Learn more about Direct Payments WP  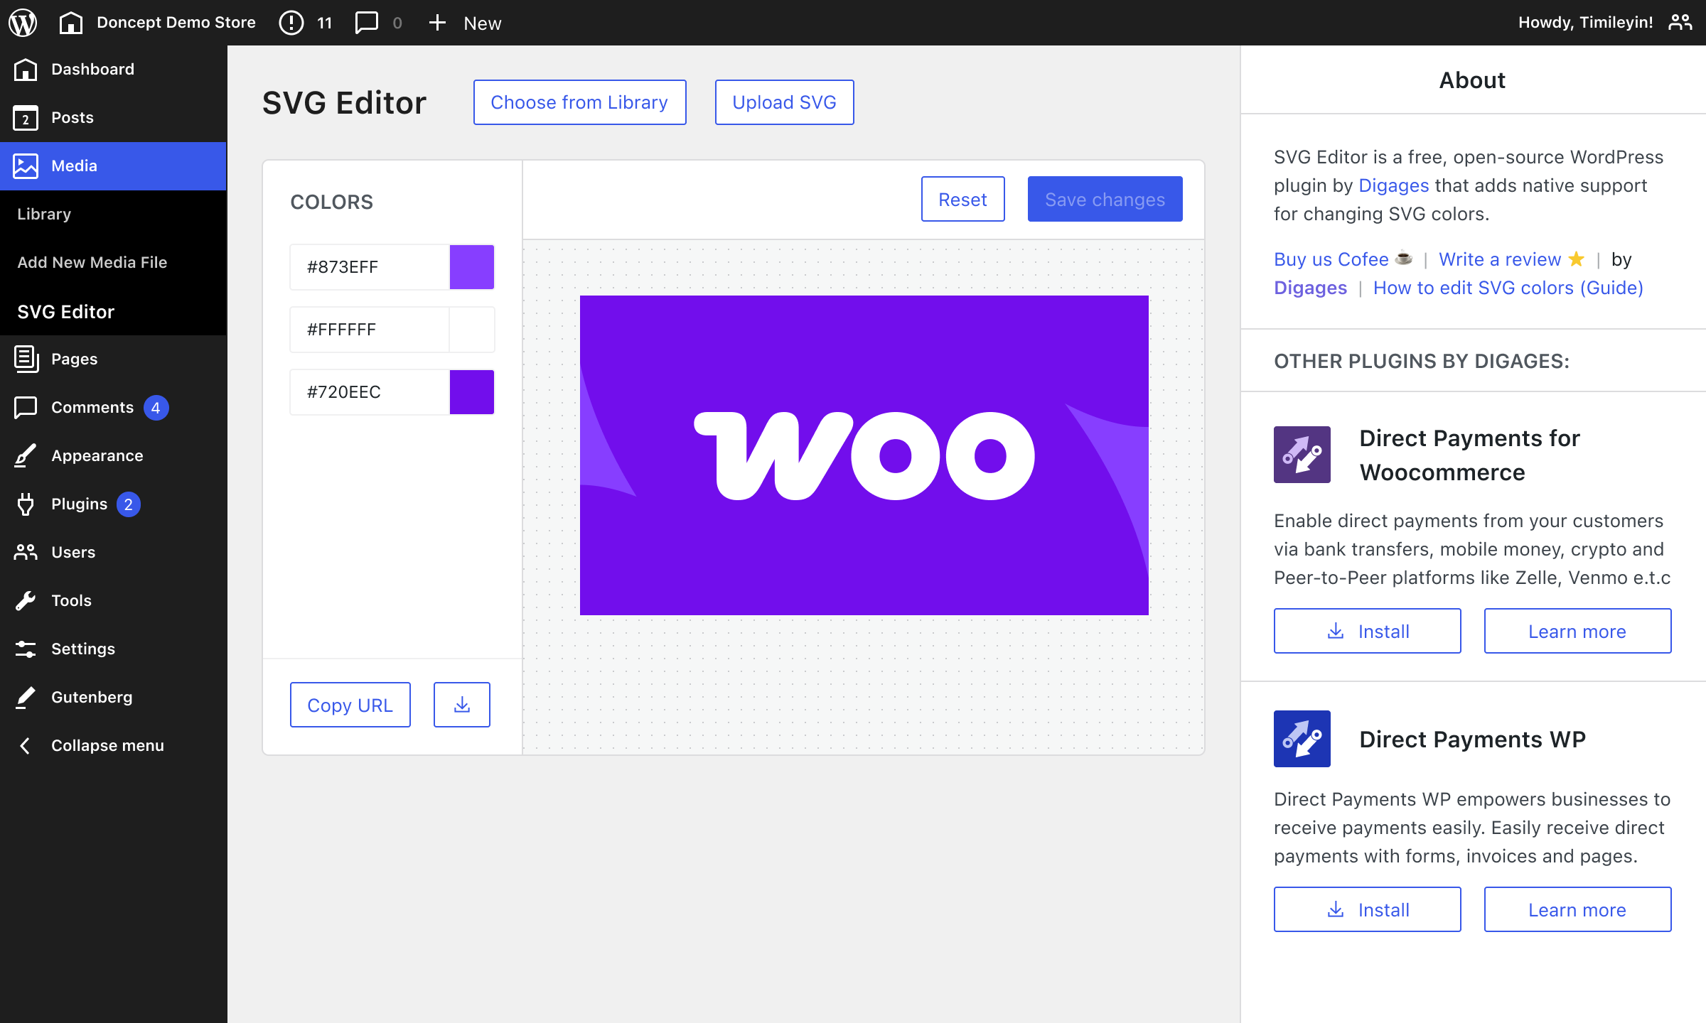pyautogui.click(x=1577, y=909)
